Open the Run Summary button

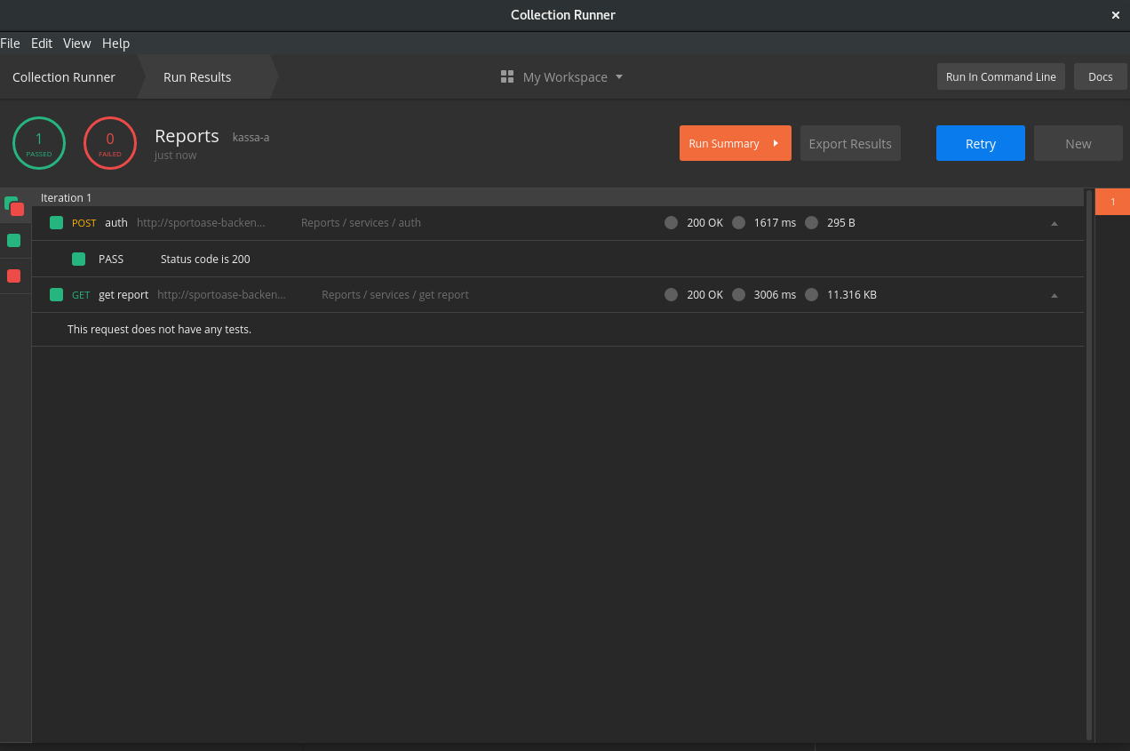735,143
